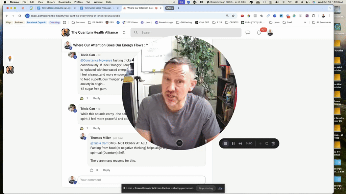Viewport: 346px width, 194px height.
Task: Open the notifications bell with 99+ badge
Action: click(259, 33)
